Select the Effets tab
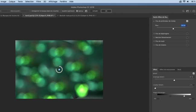This screenshot has height=112, width=196. tap(155, 70)
